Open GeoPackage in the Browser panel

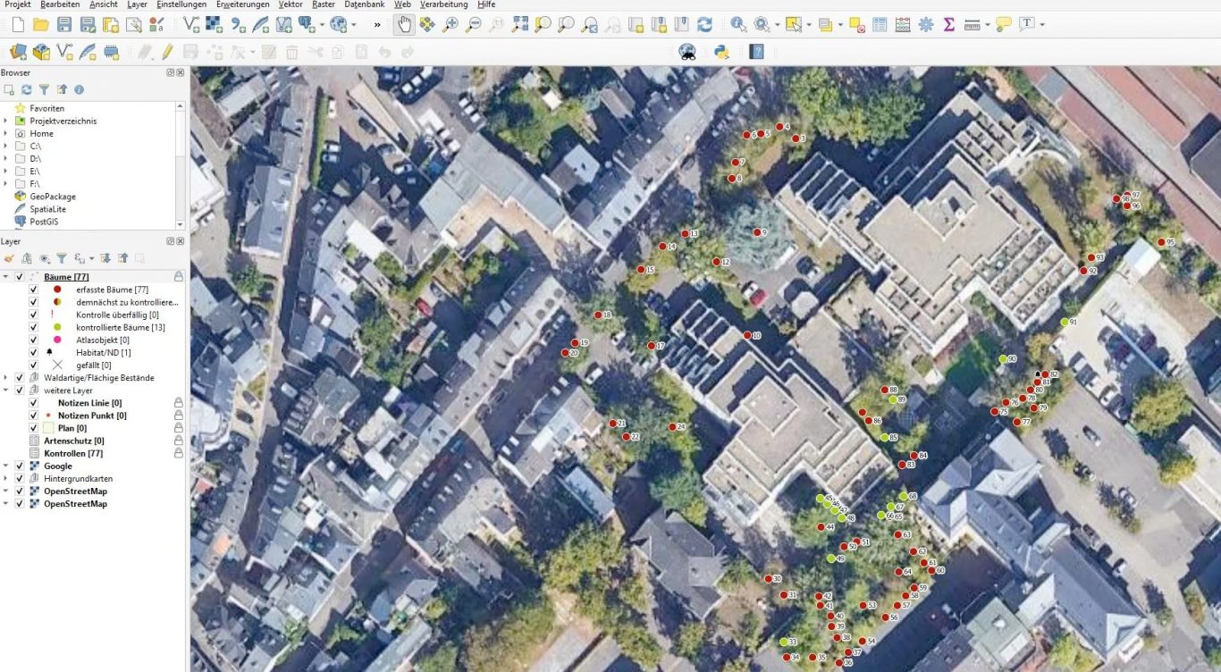52,197
